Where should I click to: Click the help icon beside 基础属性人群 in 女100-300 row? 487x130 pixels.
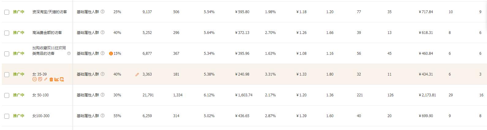click(103, 116)
